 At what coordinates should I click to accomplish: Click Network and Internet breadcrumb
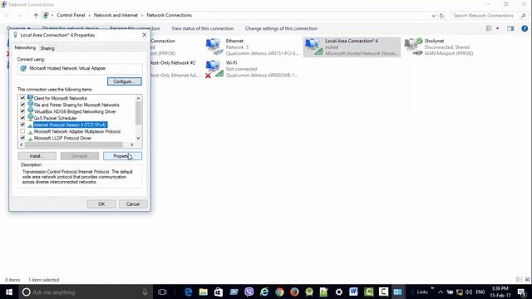tap(116, 15)
